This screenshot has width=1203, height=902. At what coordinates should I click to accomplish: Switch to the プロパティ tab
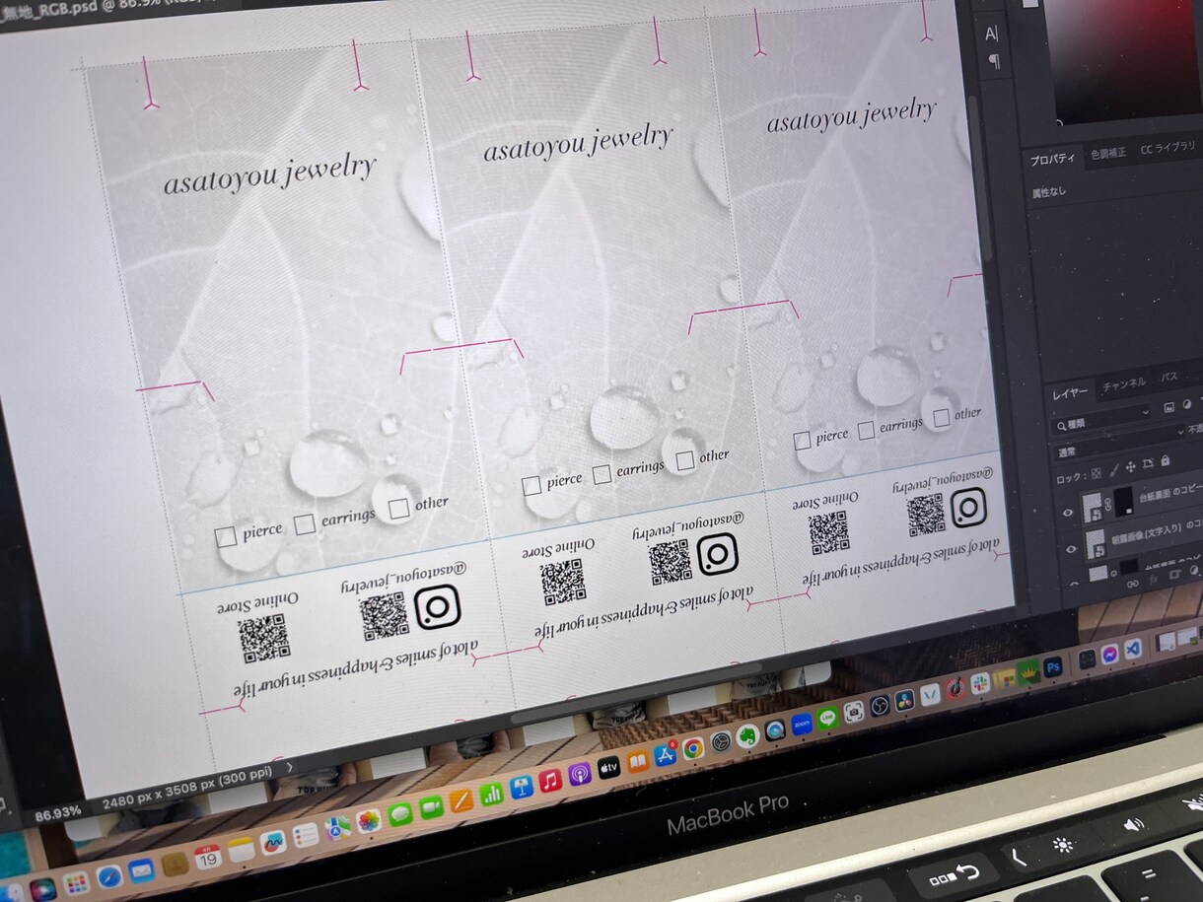click(1053, 159)
